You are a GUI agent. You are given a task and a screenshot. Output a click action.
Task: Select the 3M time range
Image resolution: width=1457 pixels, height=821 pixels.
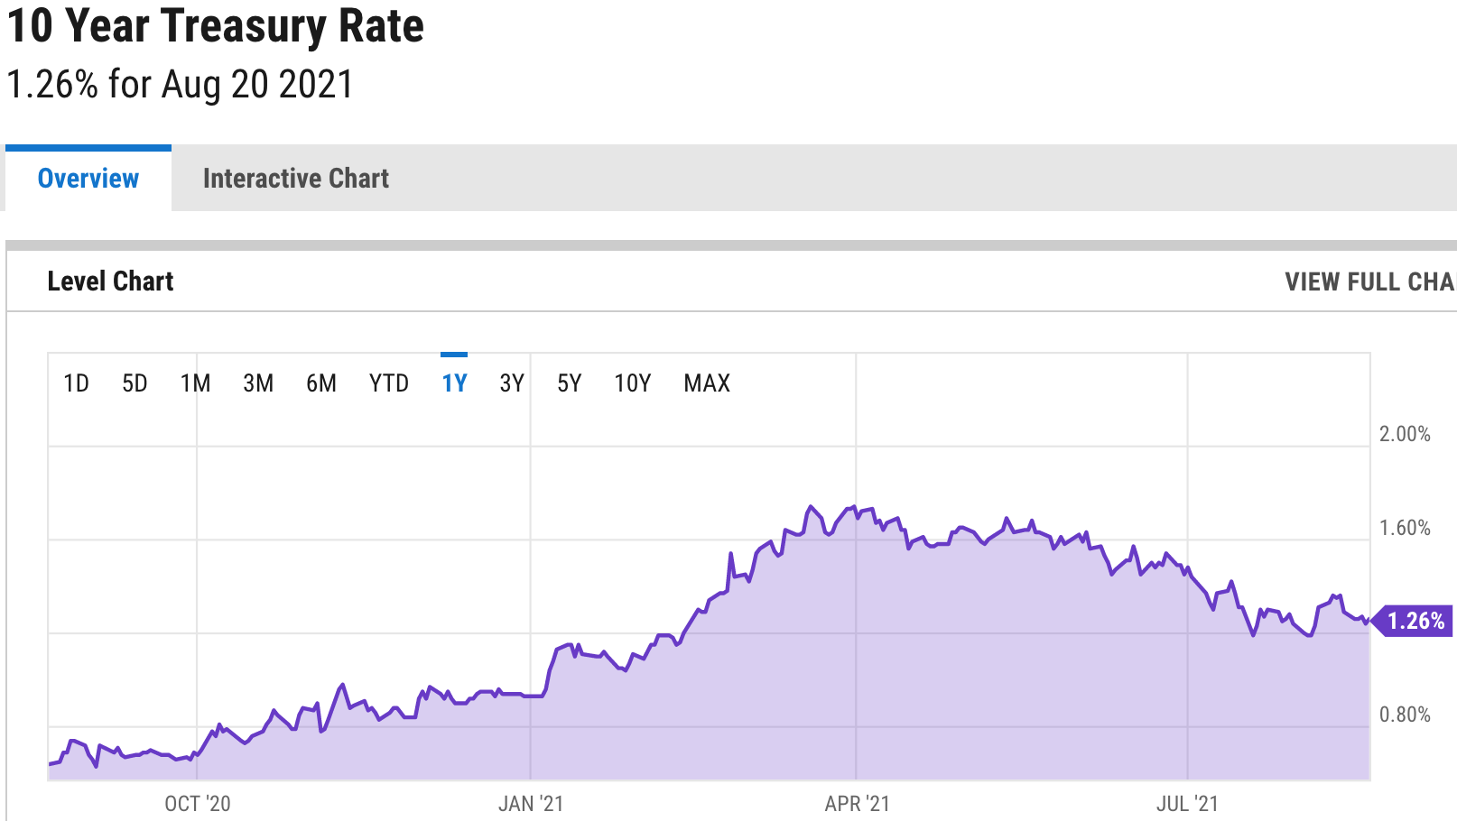(x=258, y=383)
